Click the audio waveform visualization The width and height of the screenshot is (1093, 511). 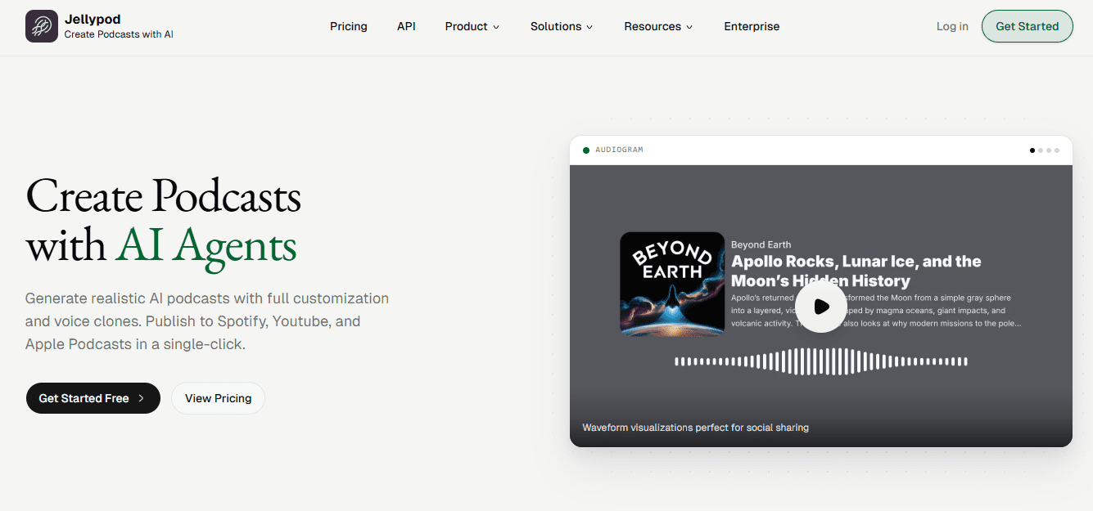[x=820, y=361]
